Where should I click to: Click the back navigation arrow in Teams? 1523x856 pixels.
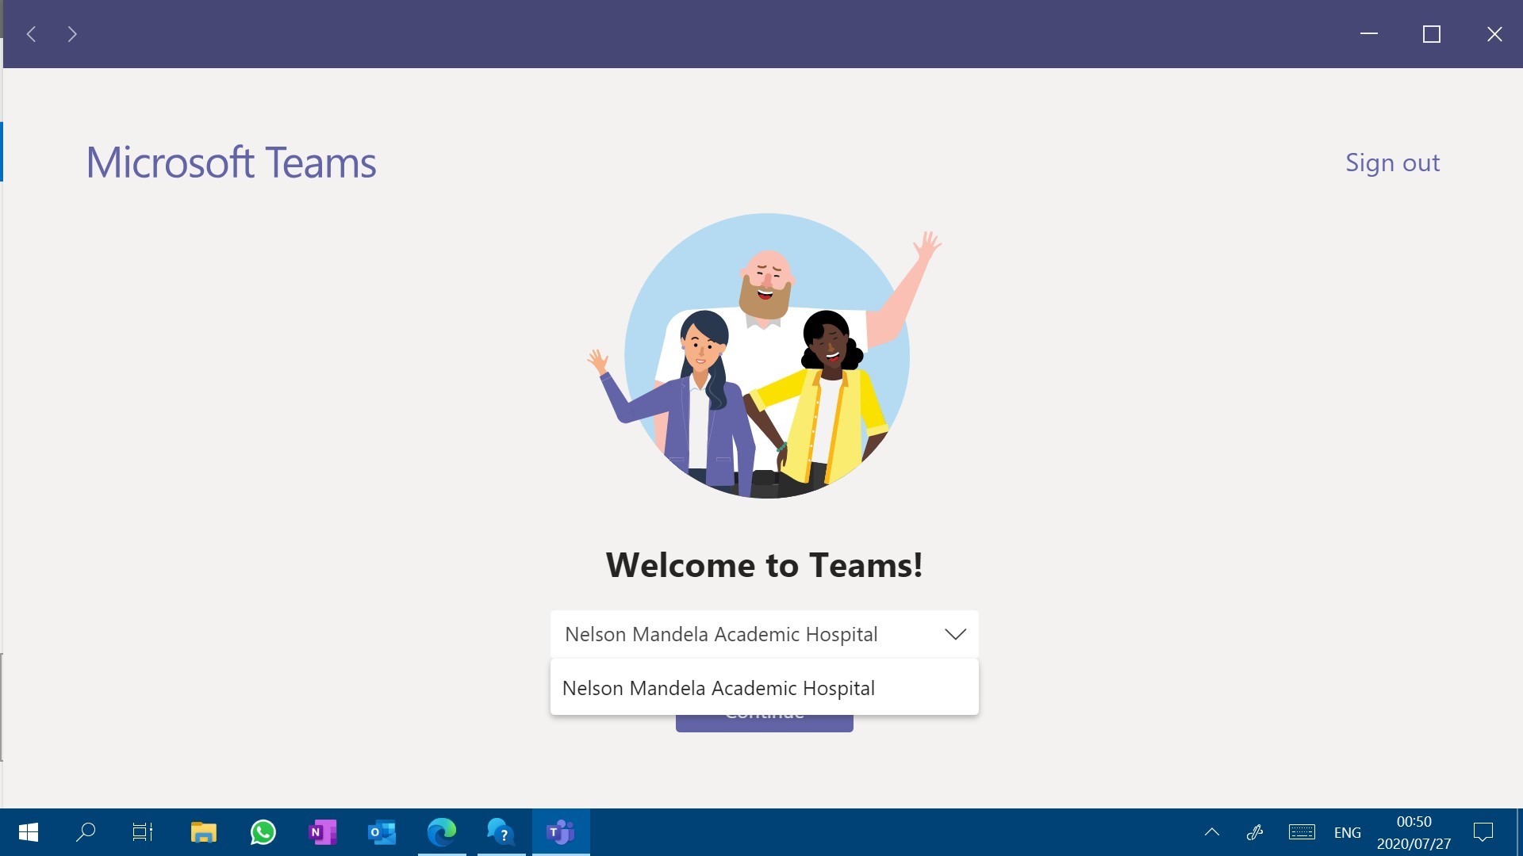(x=31, y=34)
